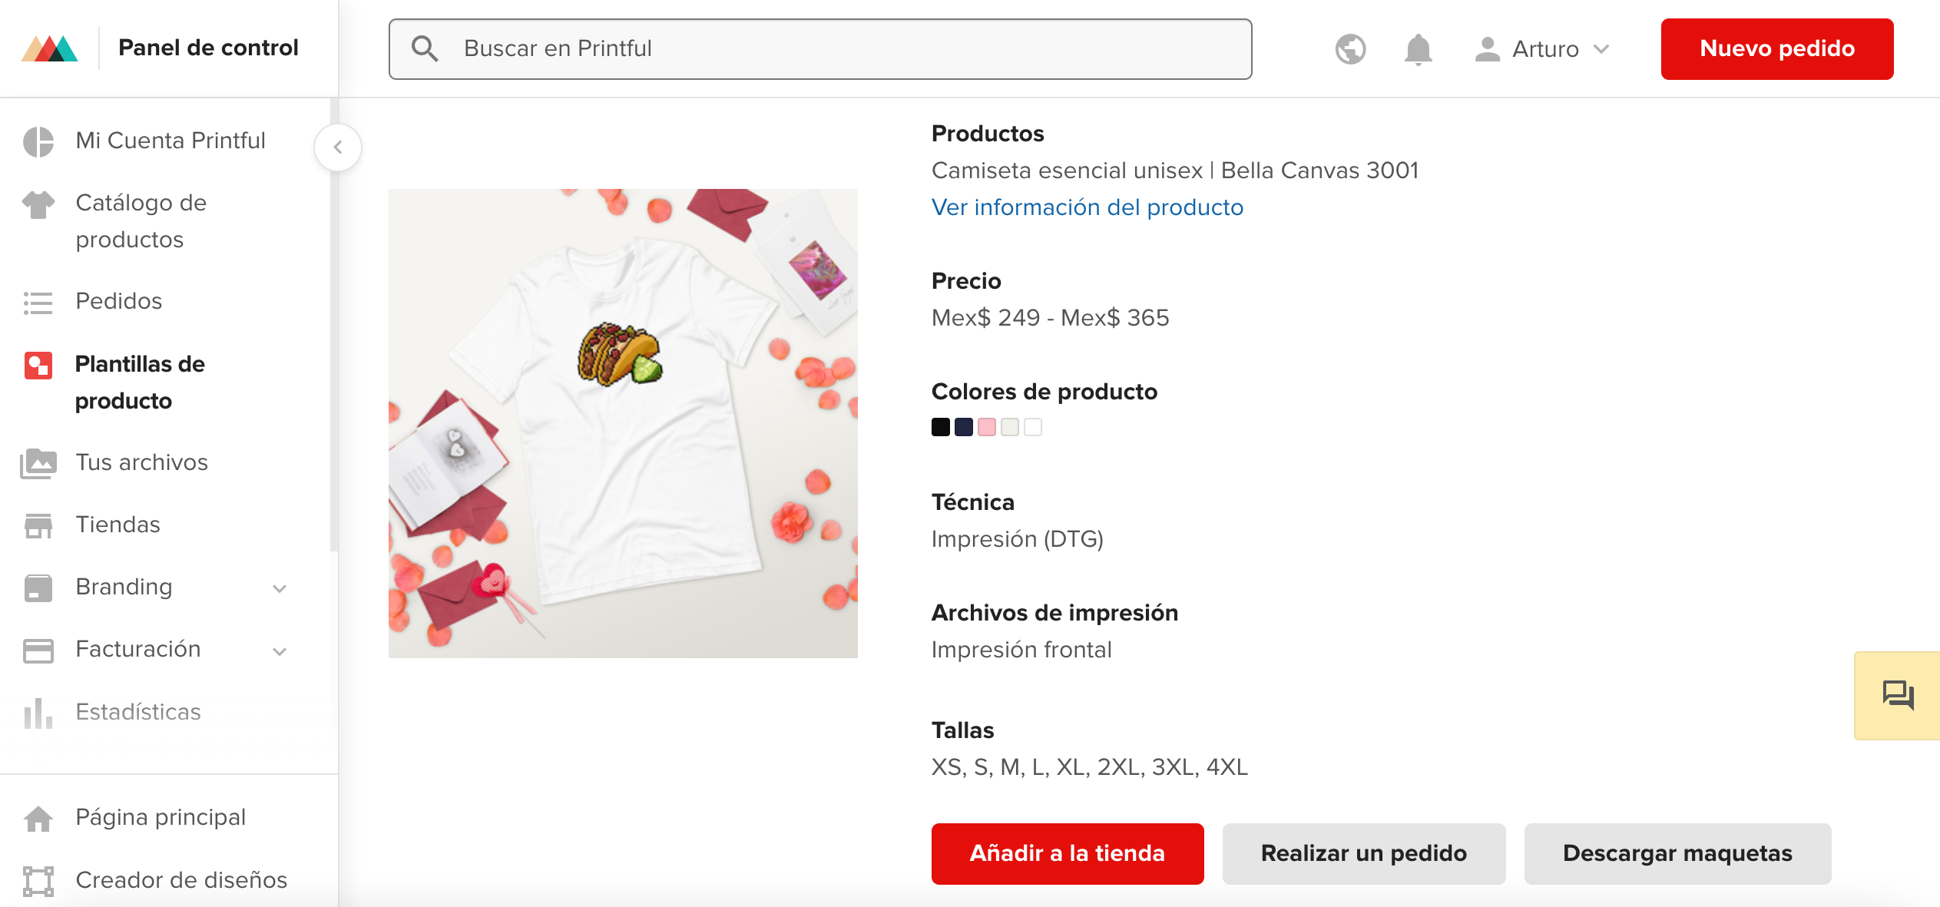Click Añadir a la tienda button
Viewport: 1940px width, 907px height.
[x=1067, y=853]
